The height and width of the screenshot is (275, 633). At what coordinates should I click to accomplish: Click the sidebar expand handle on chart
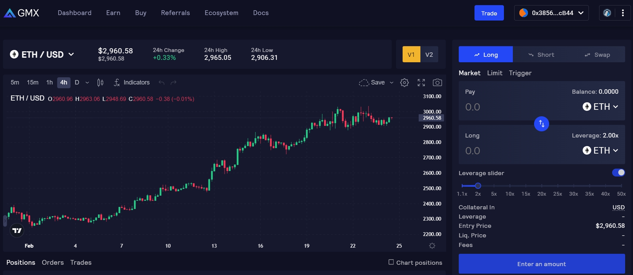point(5,221)
